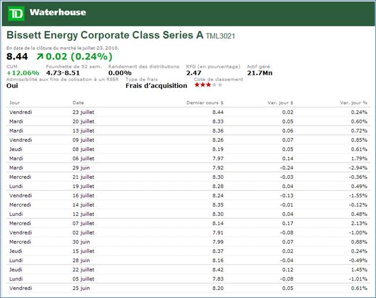376x298 pixels.
Task: Click the CUM +12.06% value
Action: 23,73
